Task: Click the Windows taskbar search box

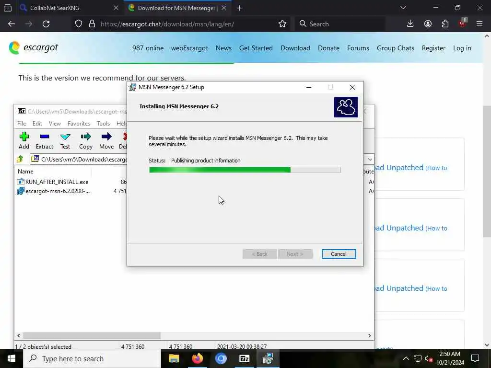Action: (x=92, y=358)
